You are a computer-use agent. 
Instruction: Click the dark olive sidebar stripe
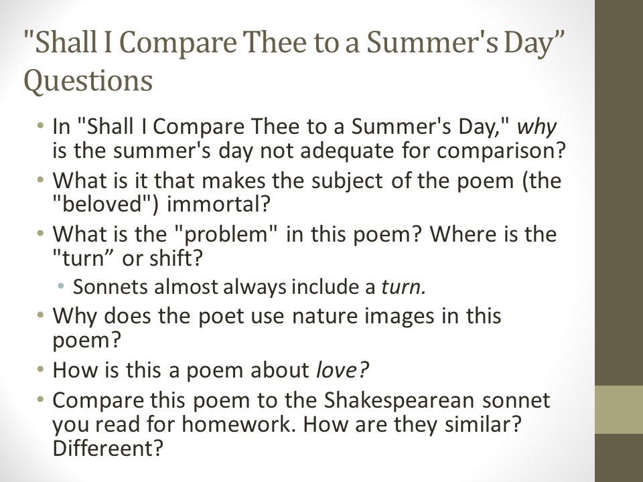coord(619,193)
